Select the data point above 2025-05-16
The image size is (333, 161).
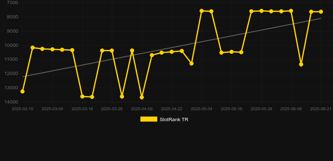click(231, 52)
